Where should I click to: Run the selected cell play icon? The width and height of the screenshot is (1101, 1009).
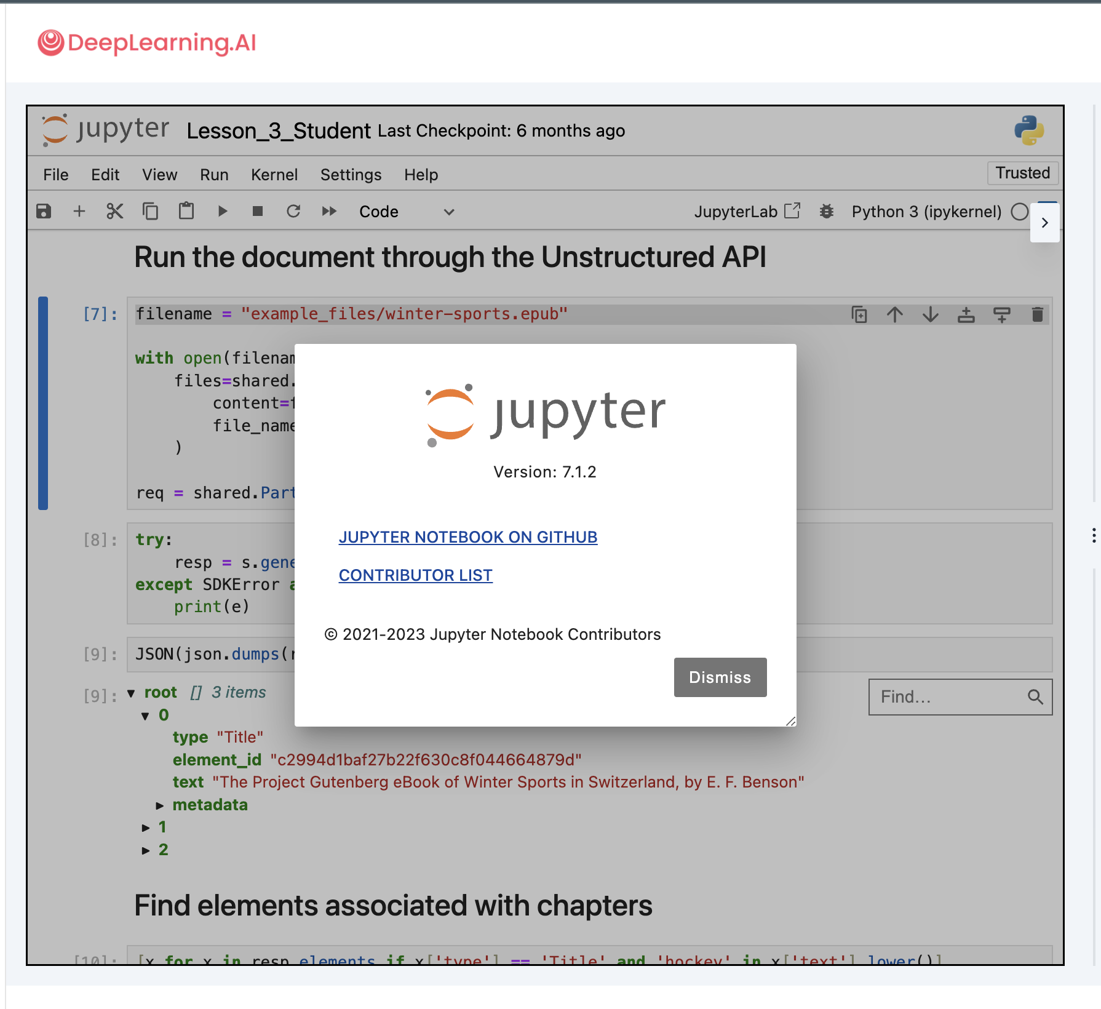223,212
